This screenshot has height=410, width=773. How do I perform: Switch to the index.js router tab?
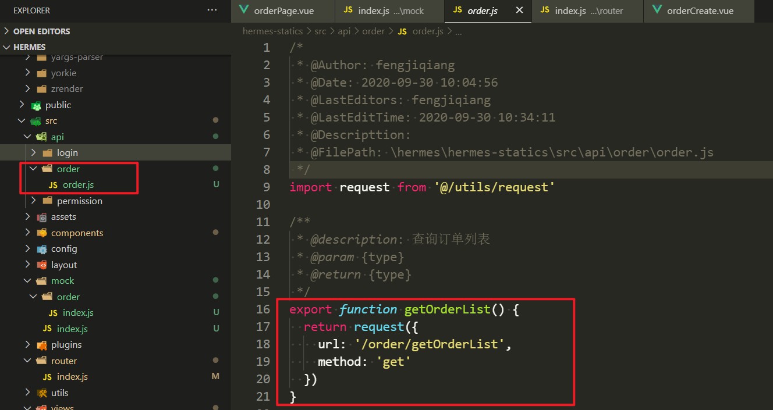pos(588,11)
